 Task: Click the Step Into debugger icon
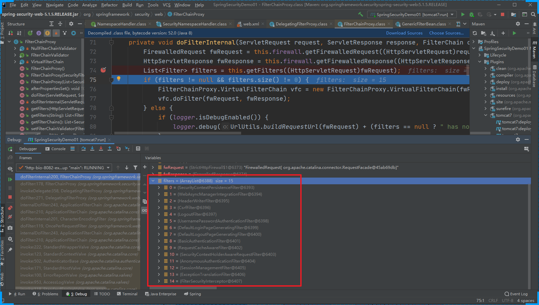(x=92, y=149)
